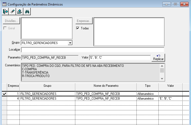The image size is (191, 125).
Task: Click the Empresas list box
Action: tap(129, 32)
